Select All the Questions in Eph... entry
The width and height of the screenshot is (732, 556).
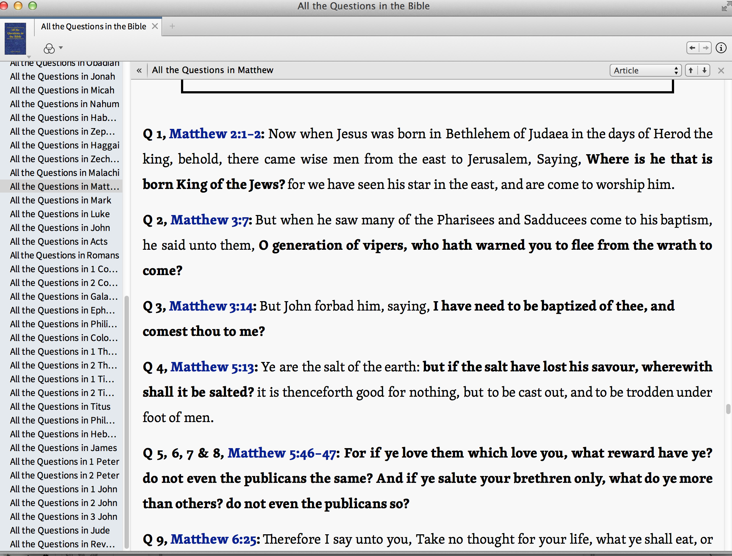tap(62, 310)
